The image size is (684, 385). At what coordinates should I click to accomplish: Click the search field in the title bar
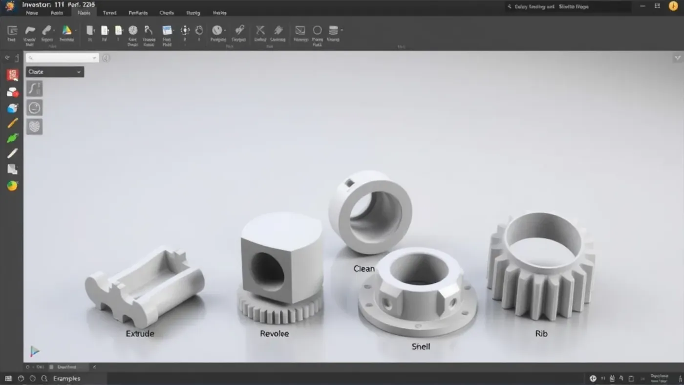coord(568,7)
